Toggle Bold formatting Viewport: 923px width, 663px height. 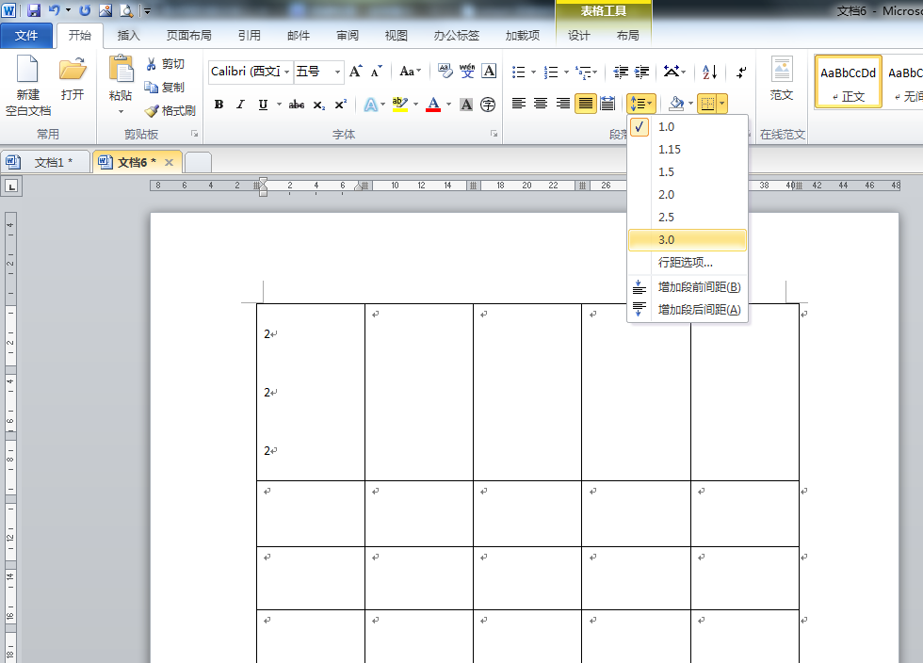[219, 105]
